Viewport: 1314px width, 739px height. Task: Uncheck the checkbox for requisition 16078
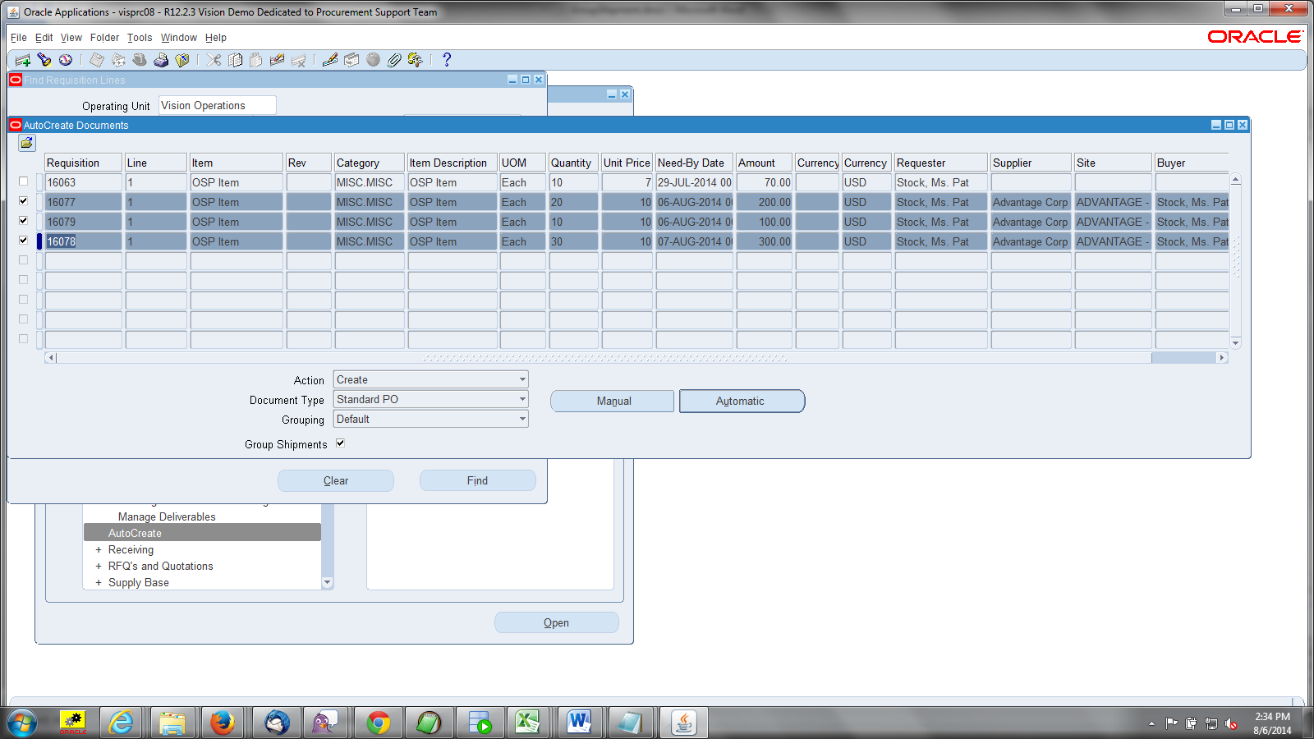[23, 241]
